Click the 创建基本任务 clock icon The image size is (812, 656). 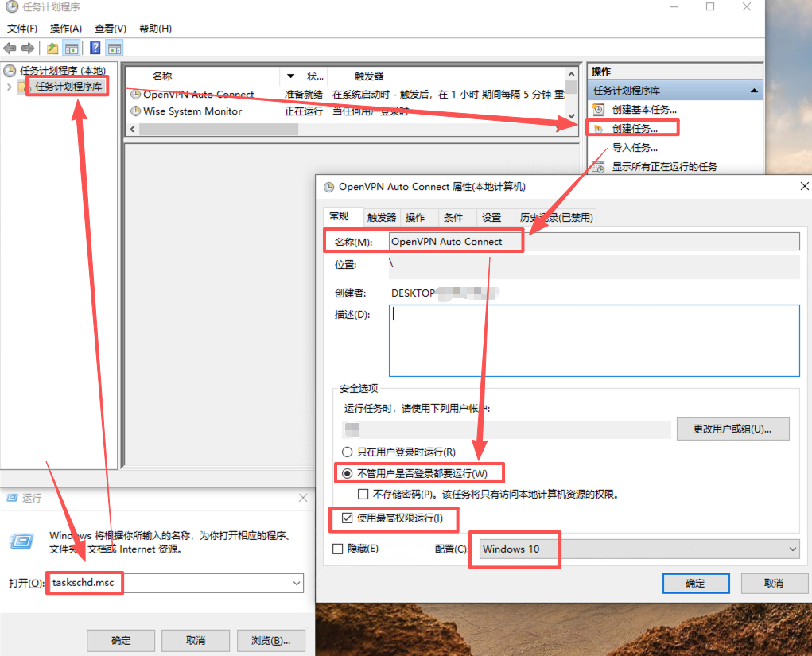[x=599, y=110]
